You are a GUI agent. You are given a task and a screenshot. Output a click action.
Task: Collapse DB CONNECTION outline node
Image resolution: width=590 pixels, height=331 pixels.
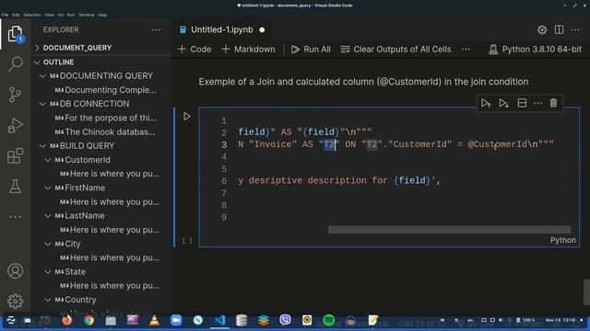click(42, 104)
